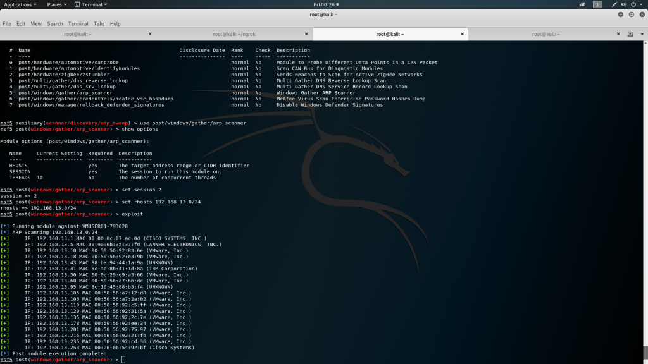648x364 pixels.
Task: Expand the system menu arrow in top panel
Action: click(x=642, y=4)
